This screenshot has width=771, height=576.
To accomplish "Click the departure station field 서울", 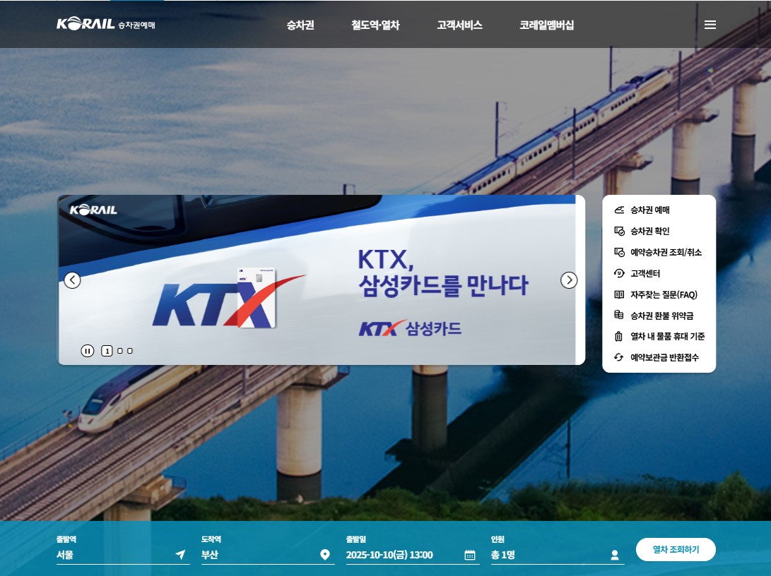I will pos(123,555).
